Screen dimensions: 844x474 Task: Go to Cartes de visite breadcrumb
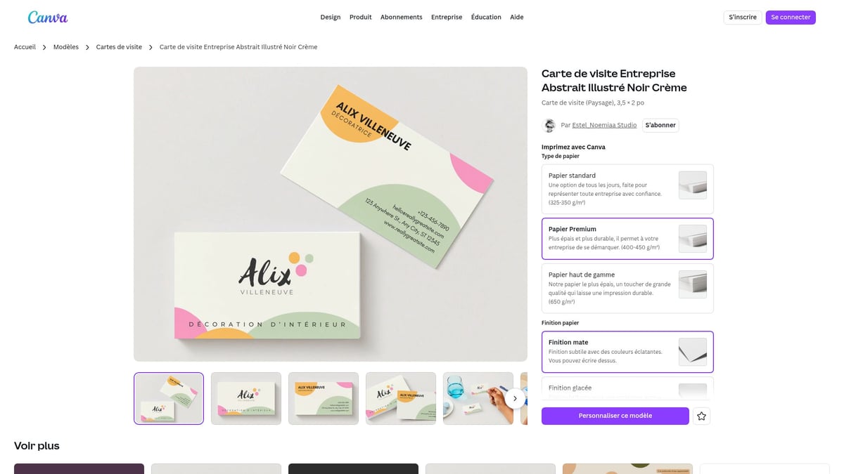pyautogui.click(x=119, y=47)
